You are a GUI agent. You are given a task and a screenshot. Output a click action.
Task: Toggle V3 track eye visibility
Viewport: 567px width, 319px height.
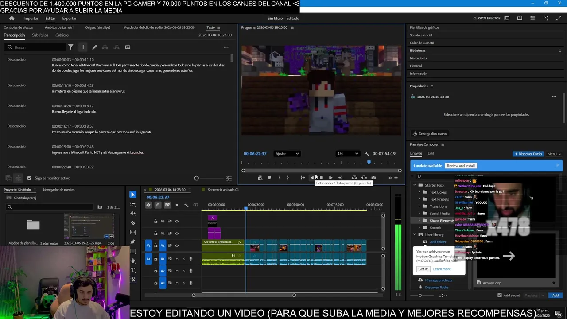click(x=177, y=221)
